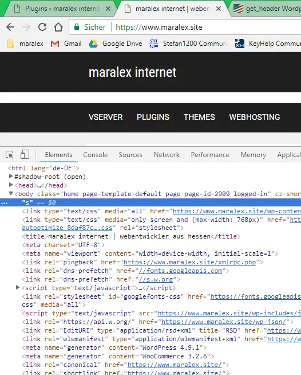
Task: Toggle the DevTools device toolbar icon
Action: 25,154
